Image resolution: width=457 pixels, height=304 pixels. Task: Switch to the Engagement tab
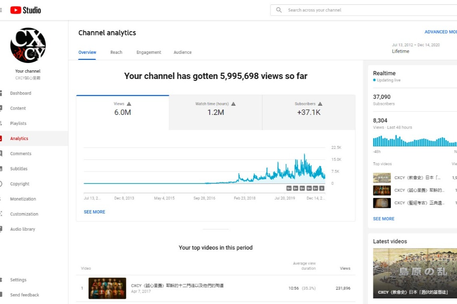tap(149, 52)
